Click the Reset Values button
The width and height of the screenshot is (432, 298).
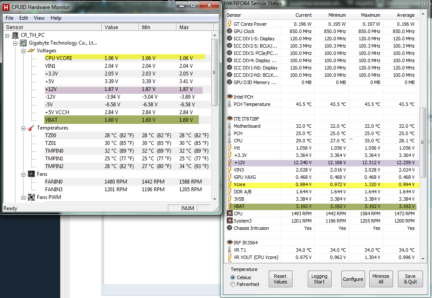(280, 279)
